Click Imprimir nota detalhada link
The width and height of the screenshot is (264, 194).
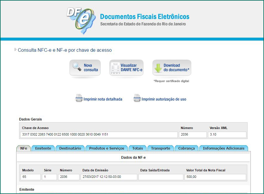103,99
